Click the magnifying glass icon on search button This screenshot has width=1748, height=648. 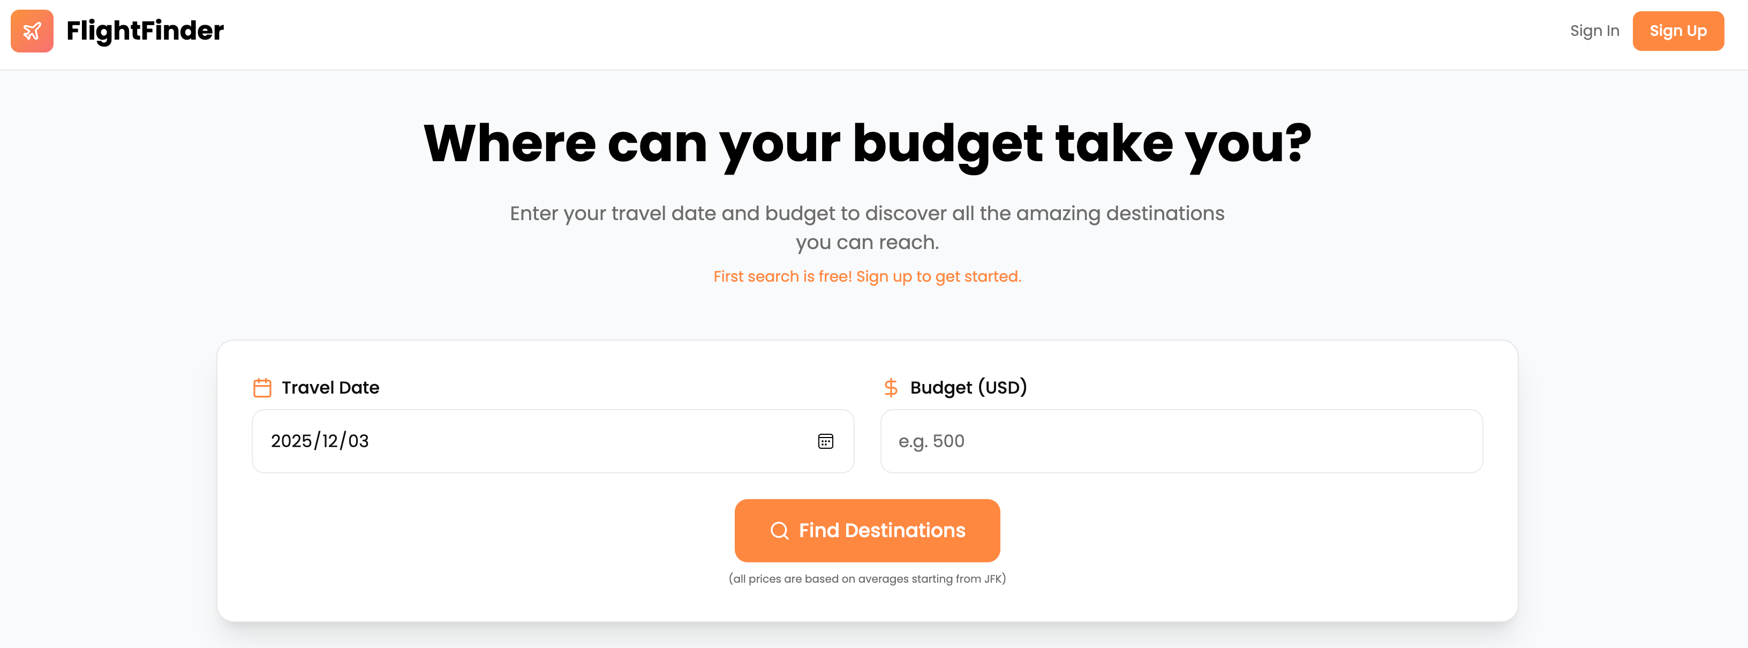pos(779,531)
